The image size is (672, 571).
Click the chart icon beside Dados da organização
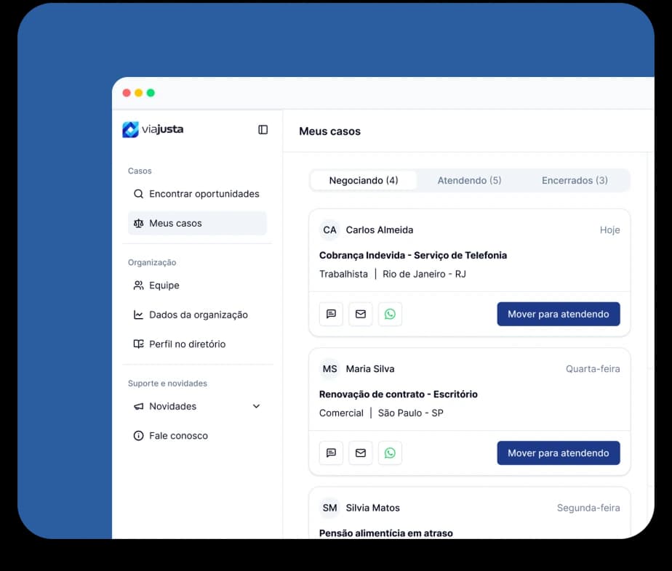click(x=138, y=315)
